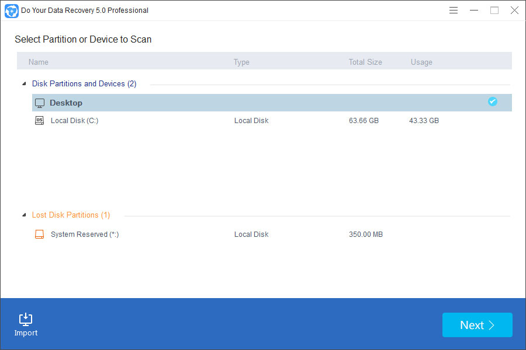Collapse Lost Disk Partitions group
Image resolution: width=526 pixels, height=350 pixels.
pyautogui.click(x=24, y=215)
